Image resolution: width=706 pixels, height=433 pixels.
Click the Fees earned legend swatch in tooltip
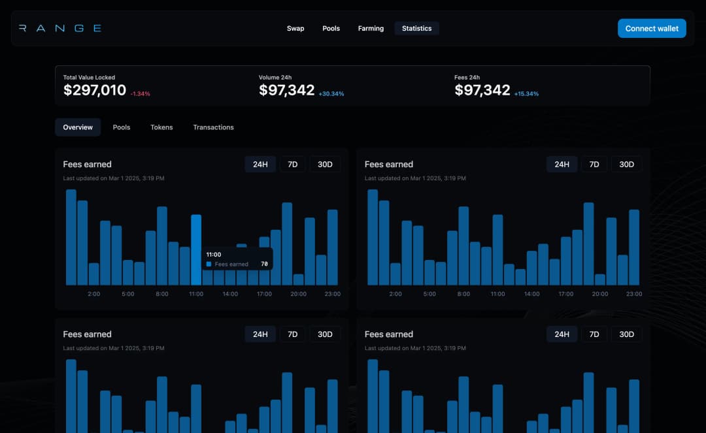point(209,265)
